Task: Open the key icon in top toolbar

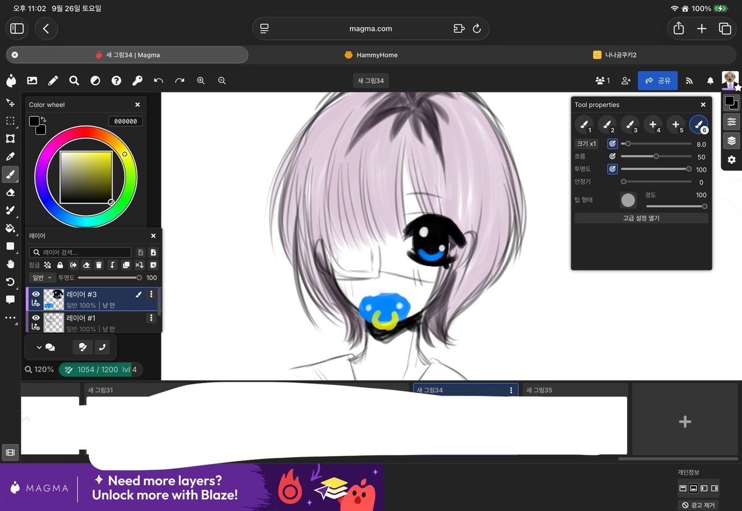Action: [x=137, y=80]
